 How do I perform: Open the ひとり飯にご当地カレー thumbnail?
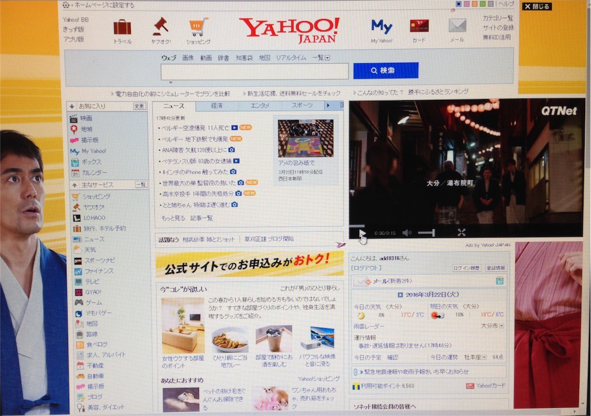point(229,340)
